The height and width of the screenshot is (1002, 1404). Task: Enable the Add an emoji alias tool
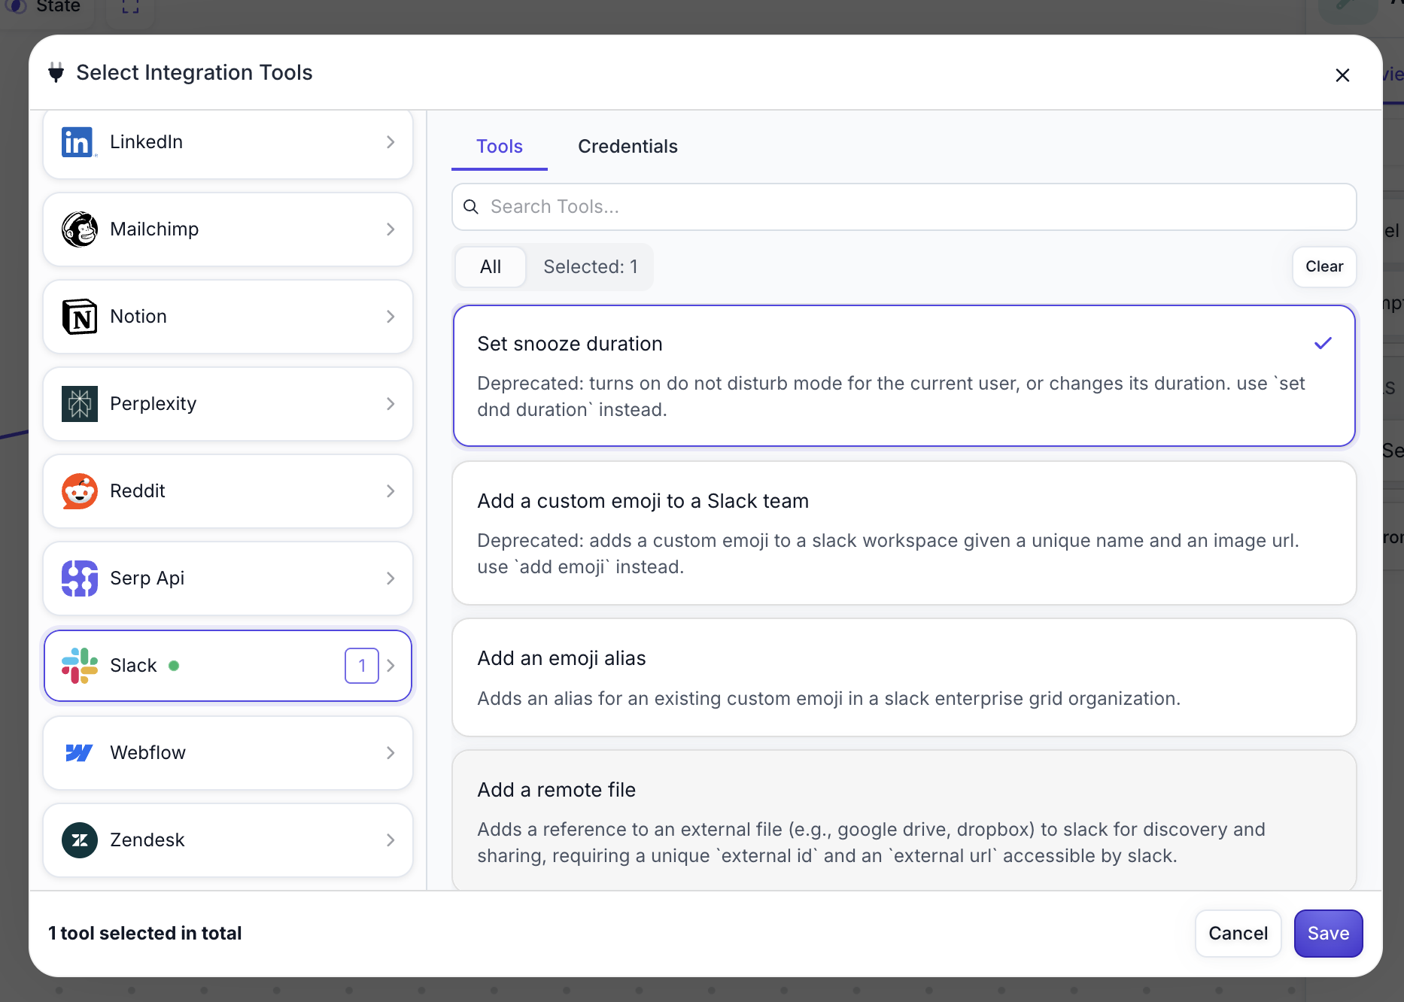pos(904,677)
